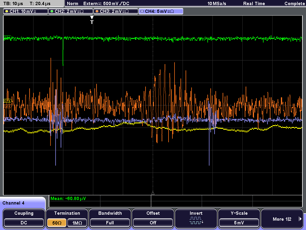Image resolution: width=306 pixels, height=230 pixels.
Task: Toggle the Invert waveform softkey
Action: click(196, 218)
